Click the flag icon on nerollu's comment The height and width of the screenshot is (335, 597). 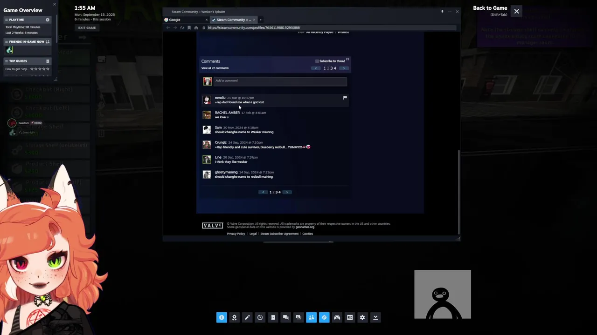[x=345, y=98]
